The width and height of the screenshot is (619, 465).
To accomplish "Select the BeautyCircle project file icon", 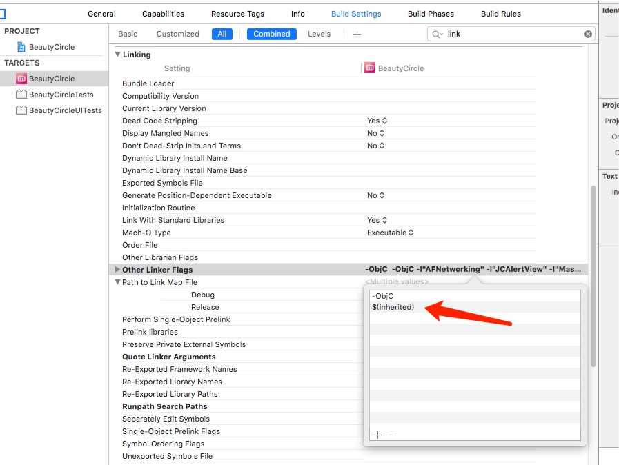I will pyautogui.click(x=21, y=47).
